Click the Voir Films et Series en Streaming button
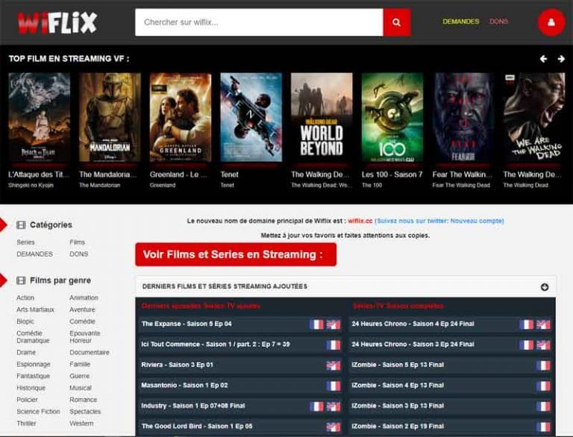 236,254
